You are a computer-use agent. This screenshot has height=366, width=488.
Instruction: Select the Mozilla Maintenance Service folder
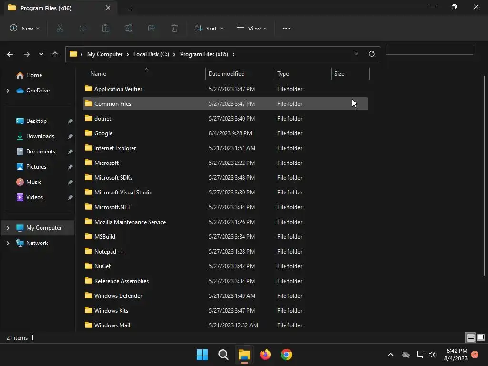pos(225,222)
